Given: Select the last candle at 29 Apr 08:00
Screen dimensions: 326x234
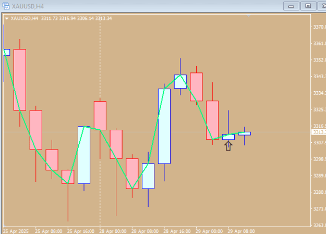Looking at the screenshot, I should pyautogui.click(x=245, y=133).
